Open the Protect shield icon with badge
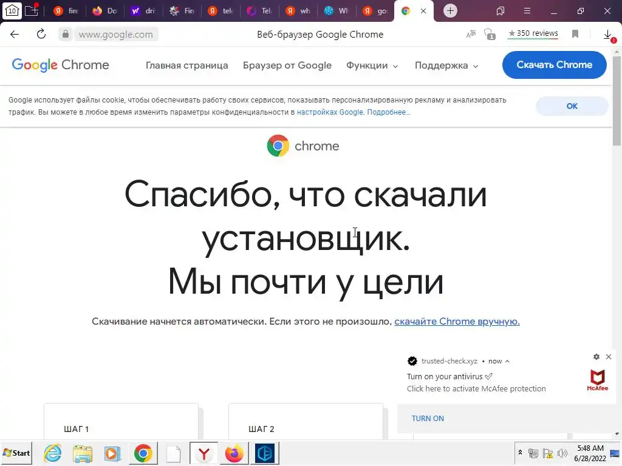The width and height of the screenshot is (622, 466). [x=490, y=34]
